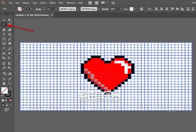Select the Gradient tool

click(10, 63)
